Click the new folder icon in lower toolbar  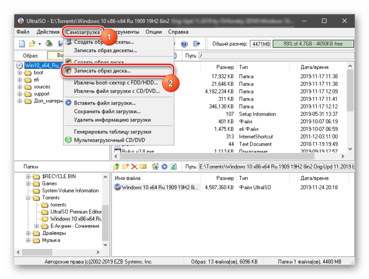pyautogui.click(x=126, y=167)
